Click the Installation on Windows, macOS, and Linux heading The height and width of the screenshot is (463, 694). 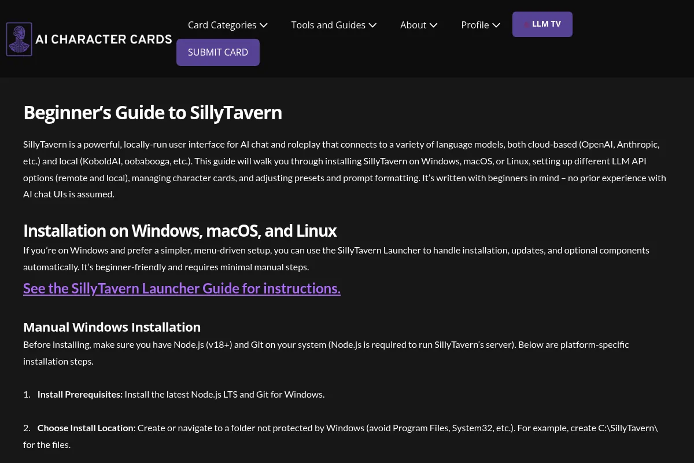click(x=180, y=231)
